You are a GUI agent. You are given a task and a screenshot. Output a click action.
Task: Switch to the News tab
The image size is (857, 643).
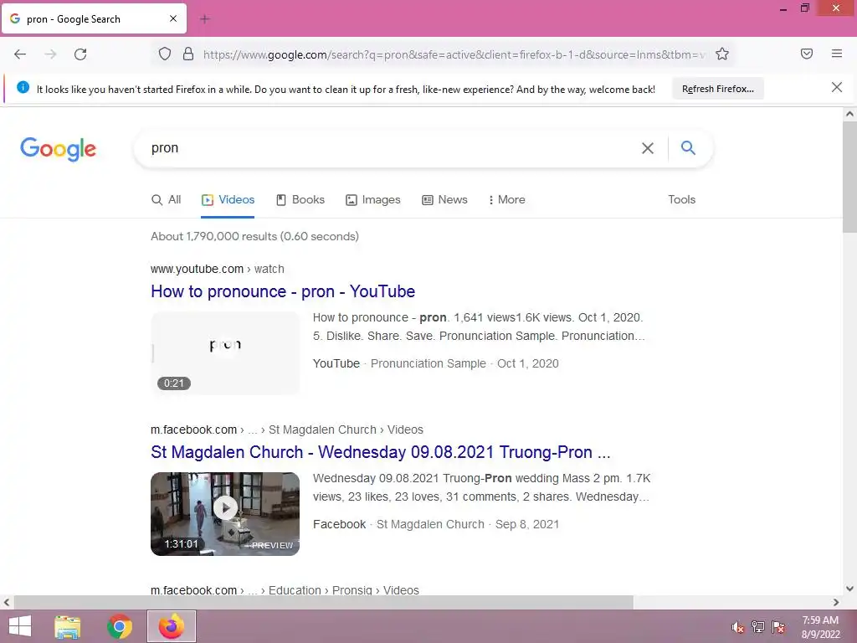tap(444, 199)
